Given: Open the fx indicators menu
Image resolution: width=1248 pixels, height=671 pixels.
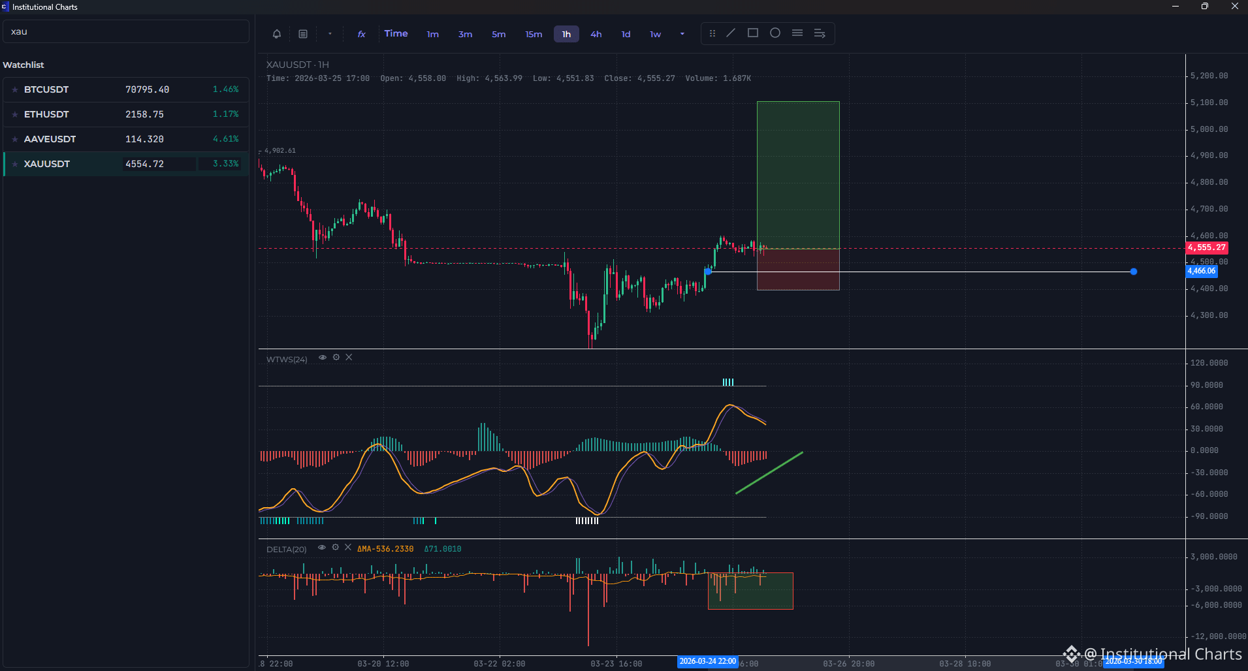Looking at the screenshot, I should point(361,34).
